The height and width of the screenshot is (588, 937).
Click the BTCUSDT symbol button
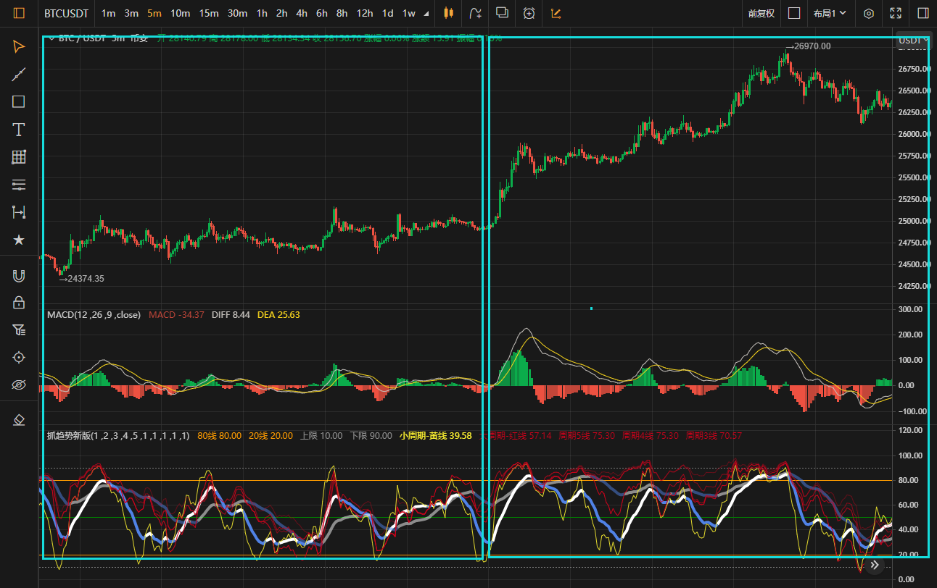tap(67, 13)
